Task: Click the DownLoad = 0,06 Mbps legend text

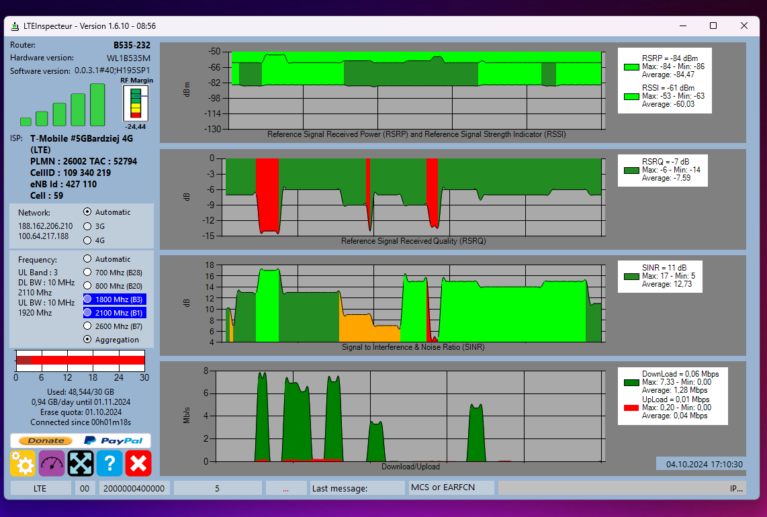Action: [680, 374]
